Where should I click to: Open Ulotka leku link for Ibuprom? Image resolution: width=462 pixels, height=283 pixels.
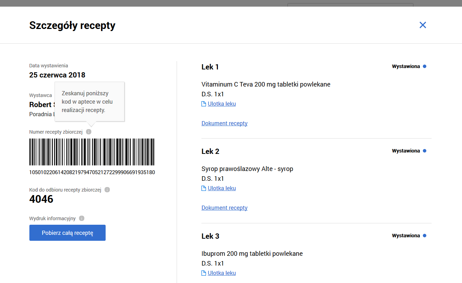[x=222, y=273]
